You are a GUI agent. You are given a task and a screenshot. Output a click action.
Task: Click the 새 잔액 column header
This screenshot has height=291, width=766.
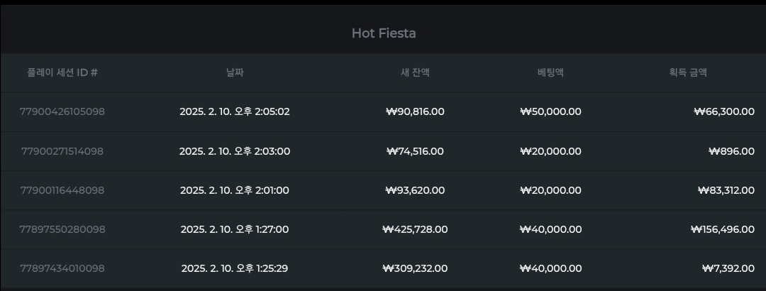tap(415, 72)
